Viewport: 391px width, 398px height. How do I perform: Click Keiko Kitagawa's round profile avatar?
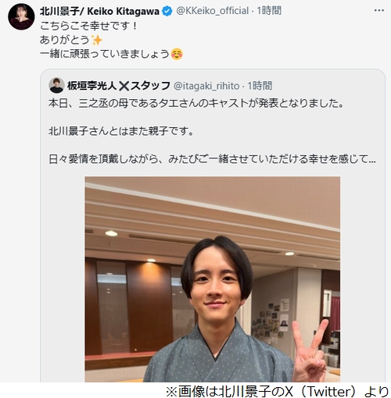click(21, 16)
